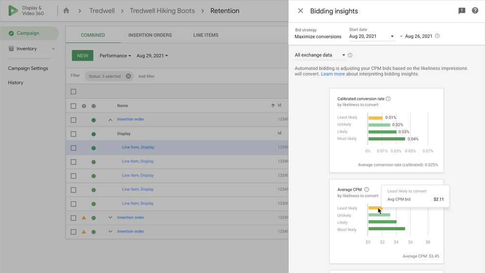The image size is (485, 273).
Task: Tick the header checkbox beside Name column
Action: (73, 106)
